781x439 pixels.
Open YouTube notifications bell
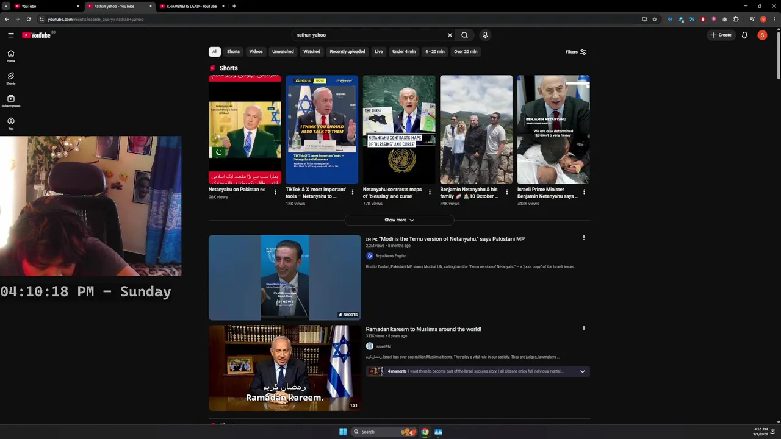744,35
